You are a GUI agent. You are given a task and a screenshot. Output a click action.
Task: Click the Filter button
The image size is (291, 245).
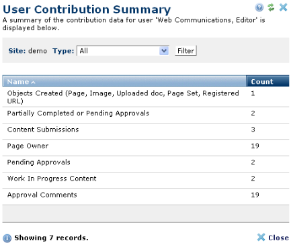[185, 51]
